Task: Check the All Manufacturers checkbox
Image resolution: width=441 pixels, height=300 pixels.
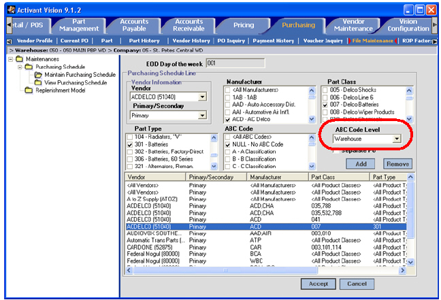Action: 227,90
